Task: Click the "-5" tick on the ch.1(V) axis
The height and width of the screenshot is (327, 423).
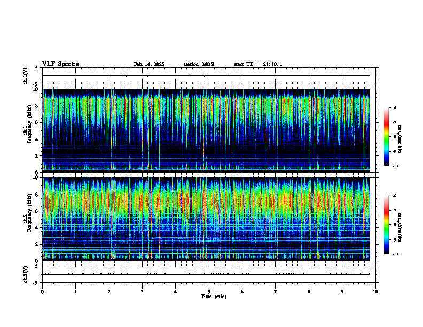Action: [35, 84]
